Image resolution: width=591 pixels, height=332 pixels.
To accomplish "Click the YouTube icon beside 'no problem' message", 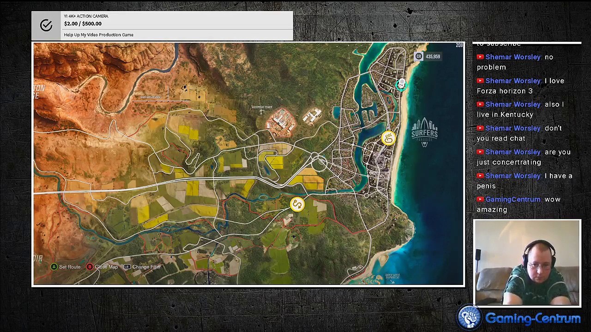I will 480,57.
